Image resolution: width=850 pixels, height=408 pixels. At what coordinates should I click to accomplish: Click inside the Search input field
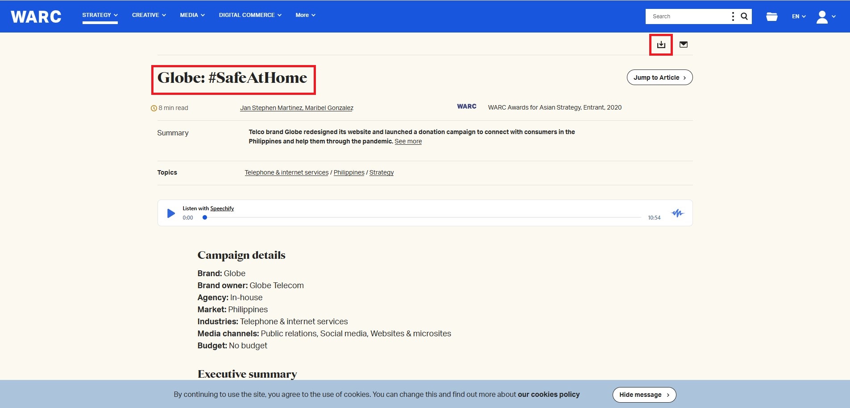pos(687,16)
